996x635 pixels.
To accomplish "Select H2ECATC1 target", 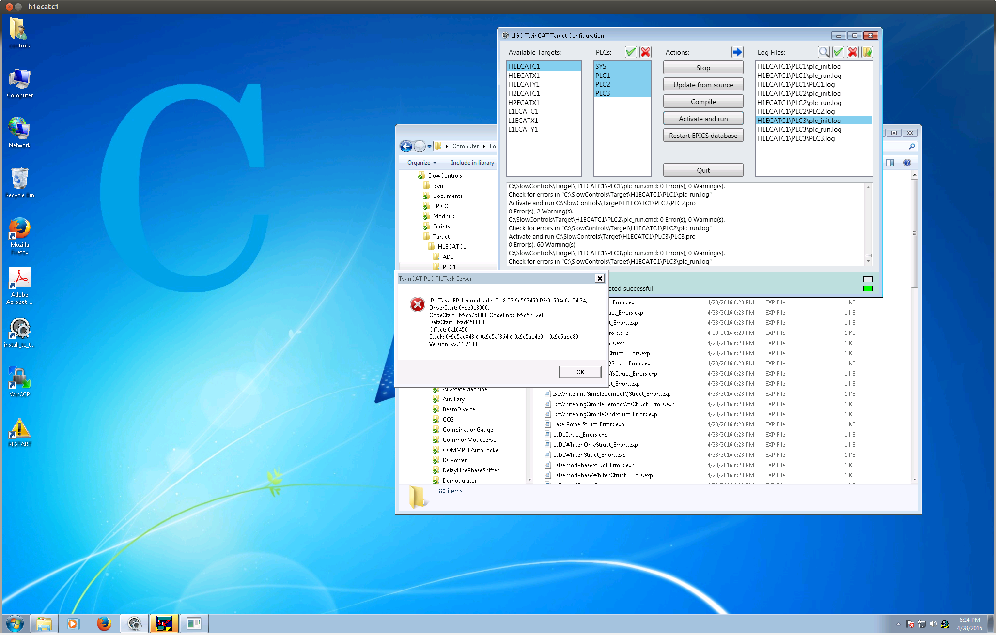I will coord(544,93).
